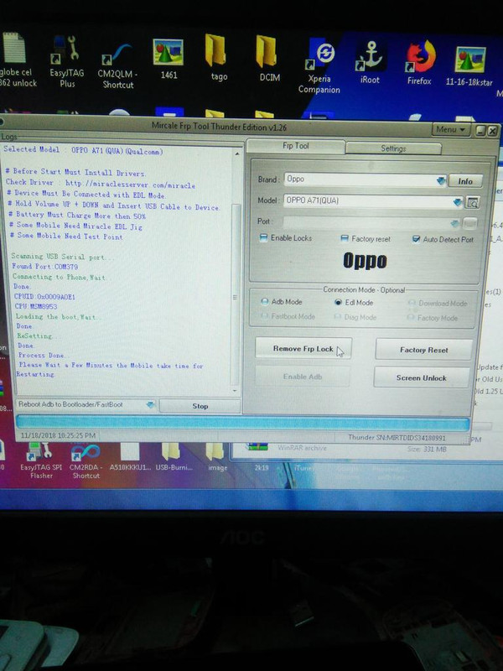Open the EasyJTAG Plus desktop shortcut
This screenshot has width=503, height=671.
pos(66,62)
